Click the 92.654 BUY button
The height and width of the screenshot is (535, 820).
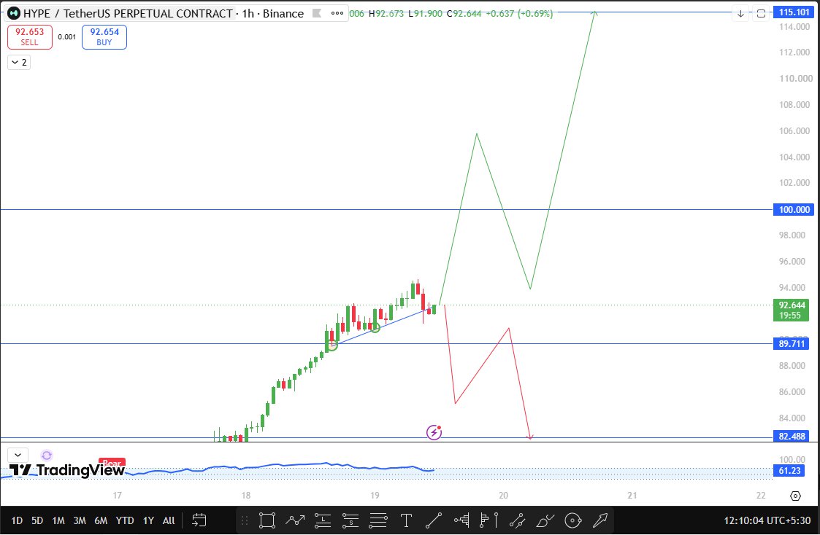104,37
